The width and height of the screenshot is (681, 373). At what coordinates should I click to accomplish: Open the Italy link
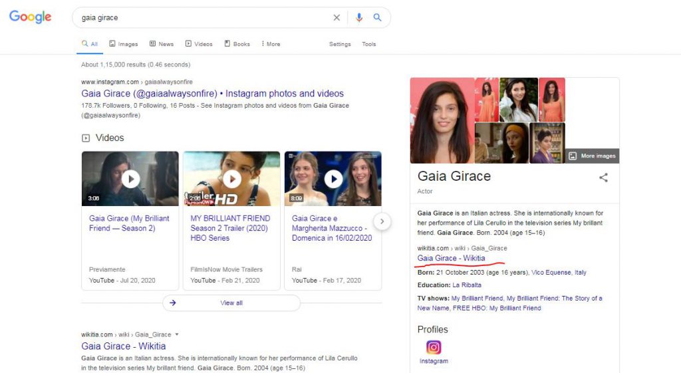[581, 272]
